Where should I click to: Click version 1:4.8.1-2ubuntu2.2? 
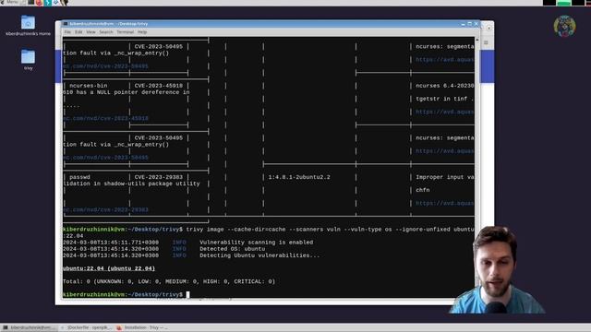point(299,177)
